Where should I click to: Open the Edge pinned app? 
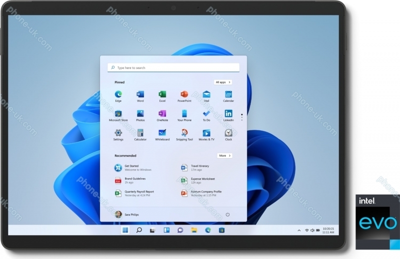pyautogui.click(x=118, y=94)
